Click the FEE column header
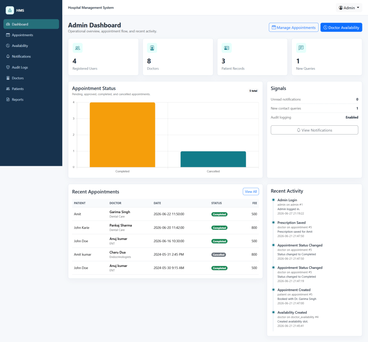368x342 pixels. click(x=255, y=203)
